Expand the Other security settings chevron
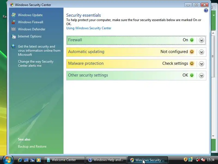 coord(201,75)
